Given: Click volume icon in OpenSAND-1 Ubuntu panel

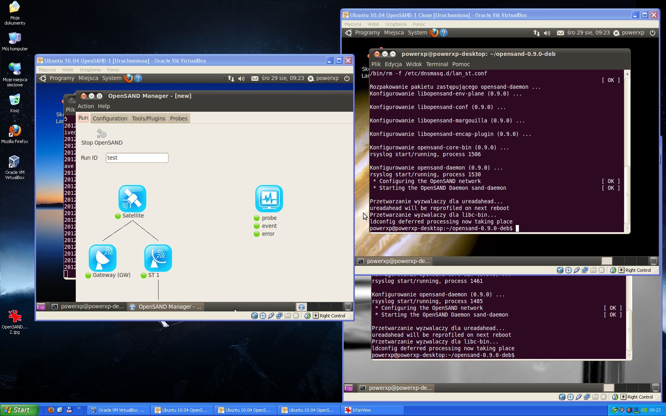Looking at the screenshot, I should click(241, 78).
